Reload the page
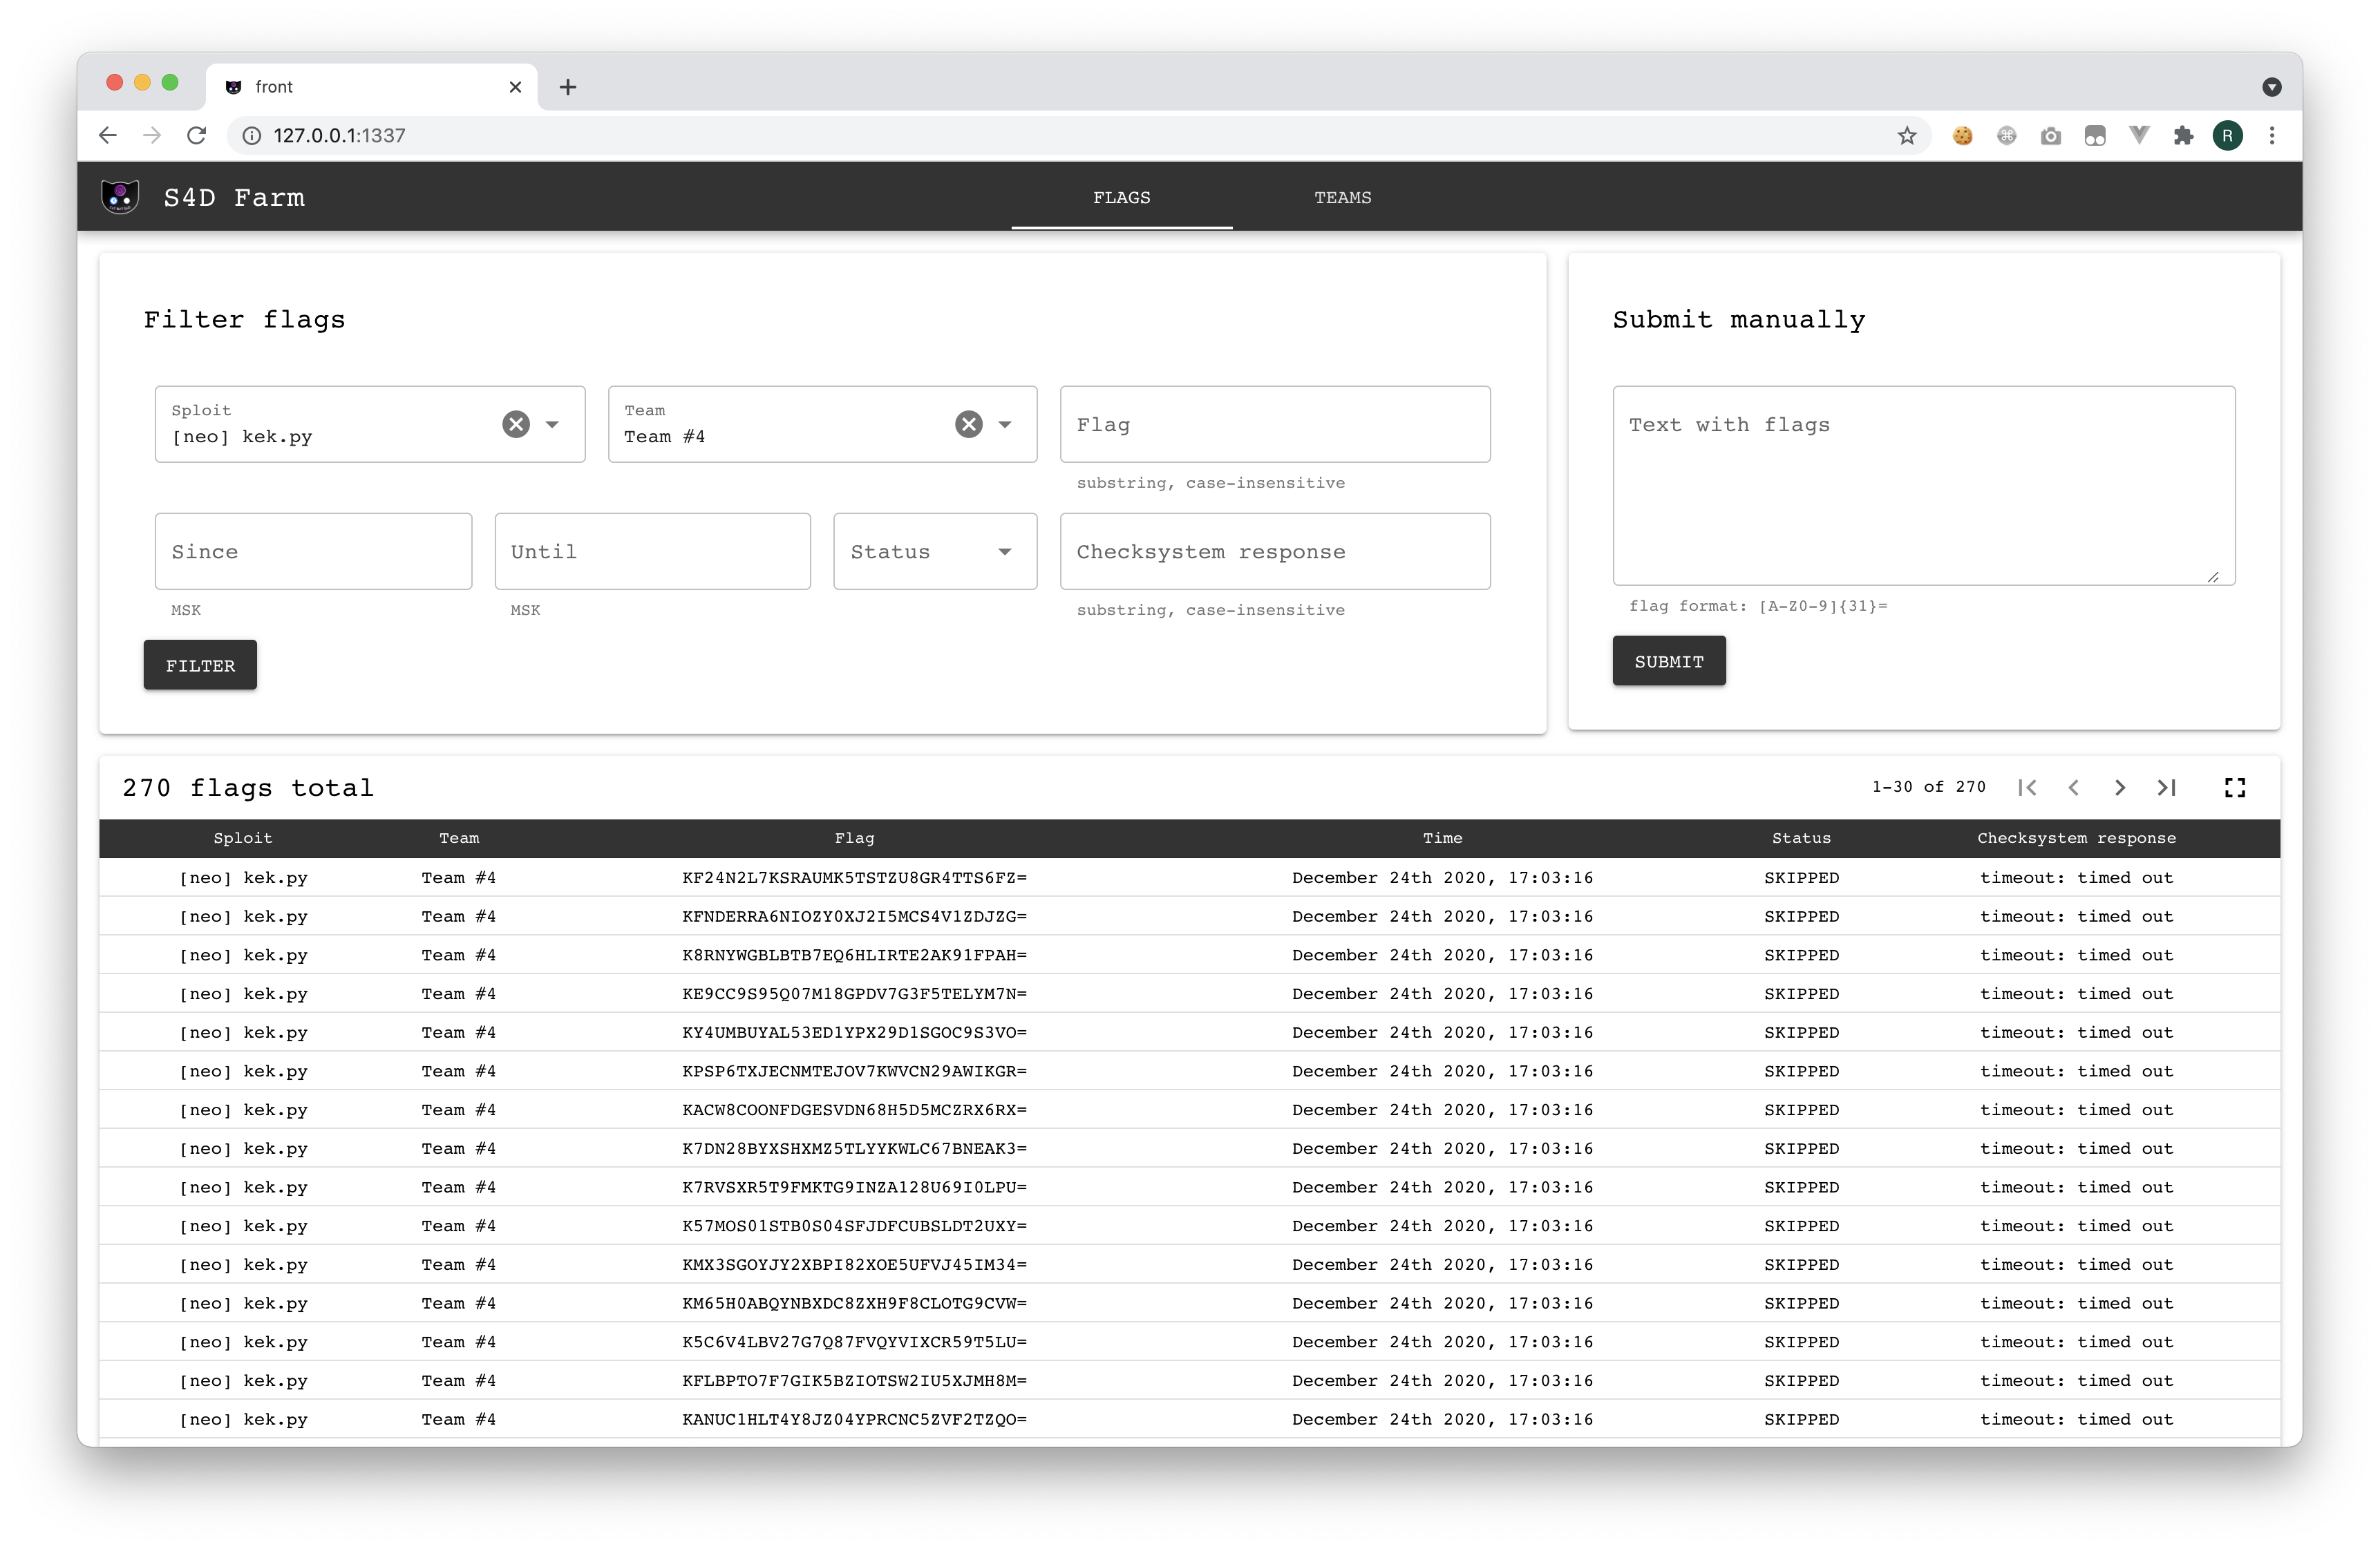 pyautogui.click(x=197, y=135)
